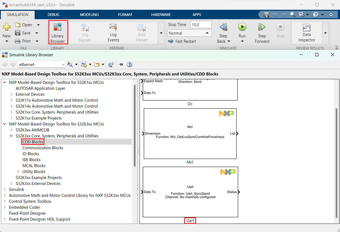
Task: Expand the Simulink library node
Action: [x=4, y=189]
